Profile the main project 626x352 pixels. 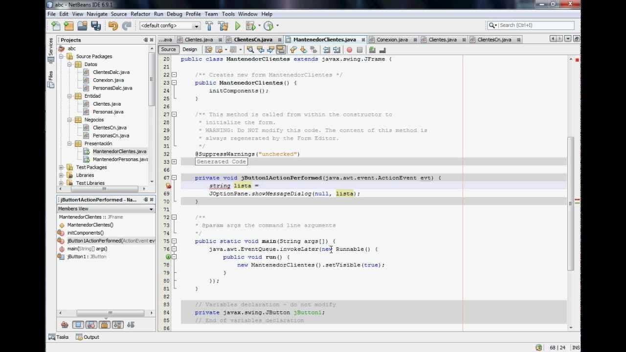click(268, 26)
